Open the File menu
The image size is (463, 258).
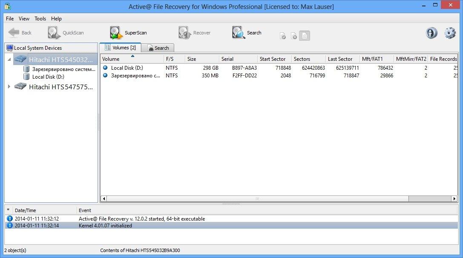coord(10,19)
